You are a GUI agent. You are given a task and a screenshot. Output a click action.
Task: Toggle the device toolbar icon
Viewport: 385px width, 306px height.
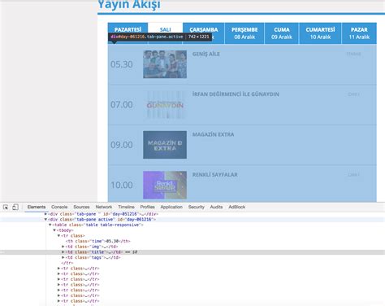15,208
